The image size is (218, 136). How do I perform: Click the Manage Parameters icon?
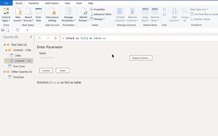[68, 11]
